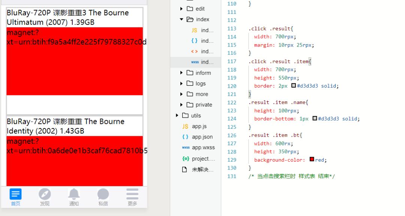This screenshot has height=216, width=405.
Task: Click the 'width: 600rx;' code line
Action: [273, 143]
